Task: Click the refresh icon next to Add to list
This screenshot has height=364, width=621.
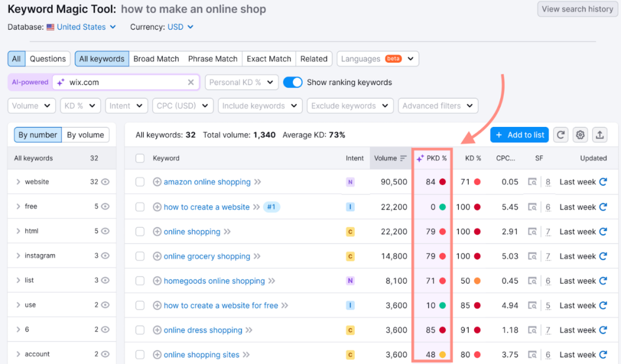Action: pyautogui.click(x=561, y=135)
